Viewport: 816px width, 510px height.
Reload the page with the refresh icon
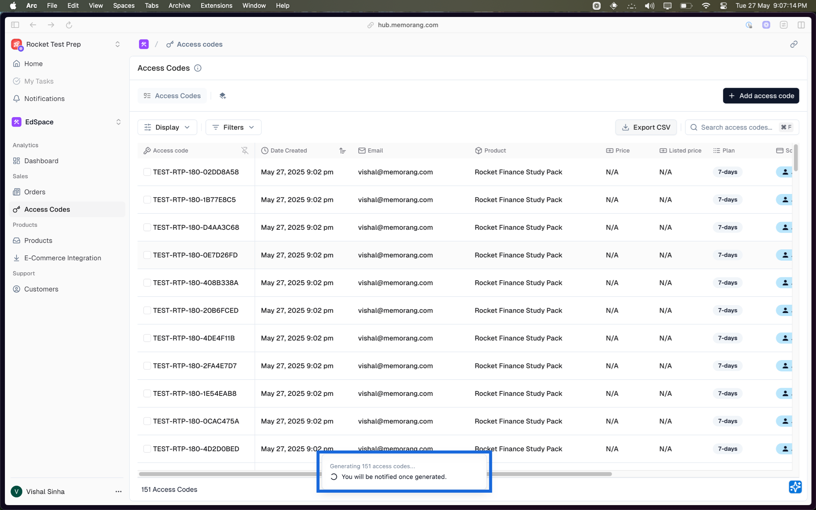[69, 25]
